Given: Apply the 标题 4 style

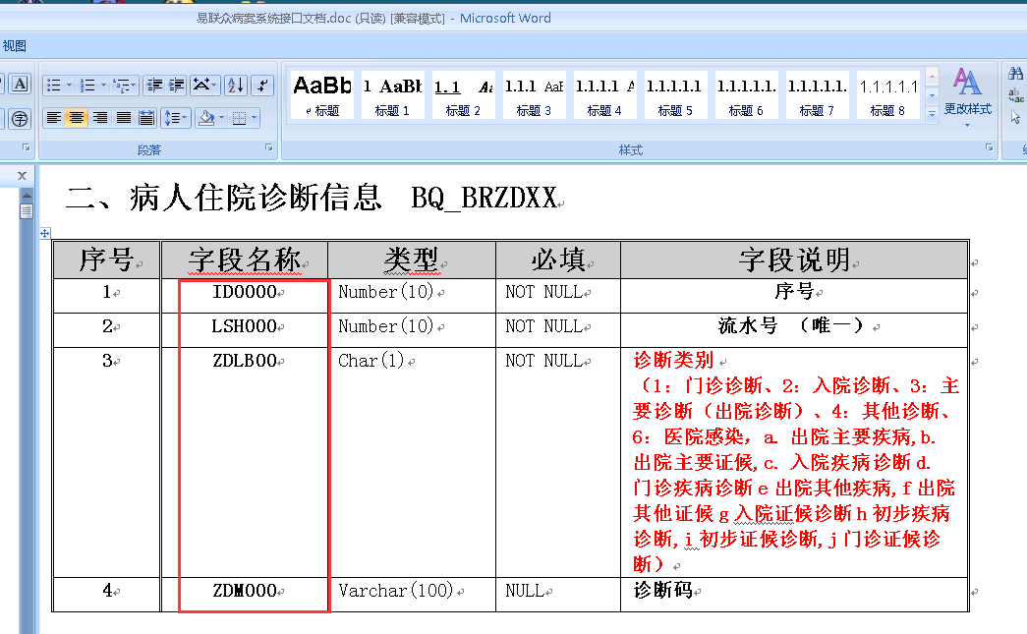Looking at the screenshot, I should pos(604,95).
